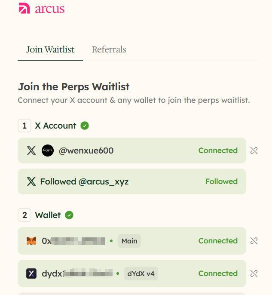Unlink the MetaMask Main wallet
This screenshot has width=272, height=295.
point(254,241)
